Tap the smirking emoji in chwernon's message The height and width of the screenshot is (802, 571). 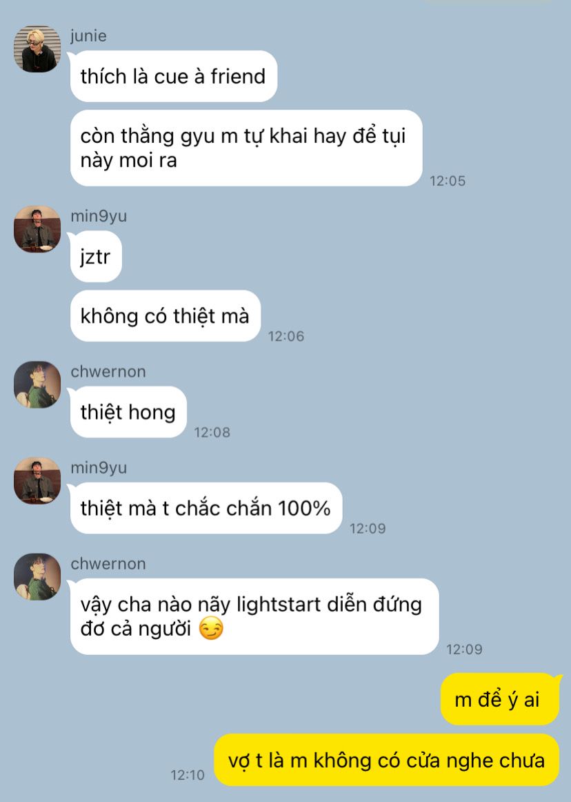[211, 629]
